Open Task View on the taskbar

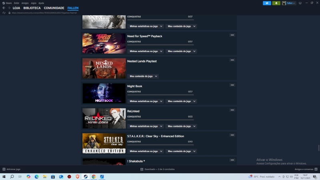coord(20,177)
